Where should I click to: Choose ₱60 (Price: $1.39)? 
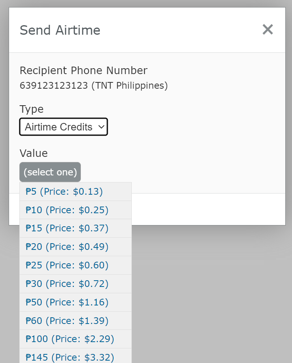click(x=75, y=321)
